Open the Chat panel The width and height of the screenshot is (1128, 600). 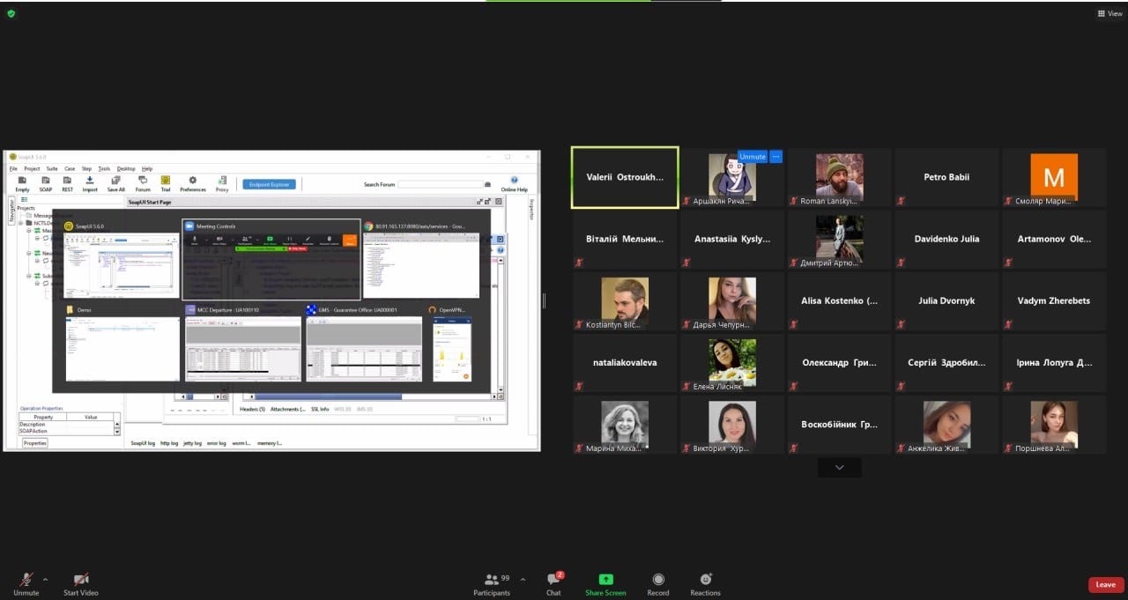click(553, 583)
